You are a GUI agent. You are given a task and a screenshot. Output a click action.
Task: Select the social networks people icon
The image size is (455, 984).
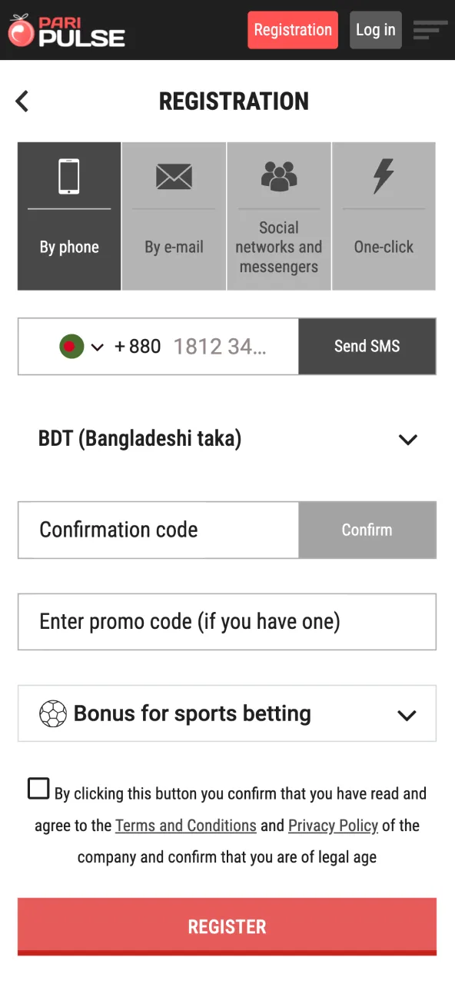(278, 176)
